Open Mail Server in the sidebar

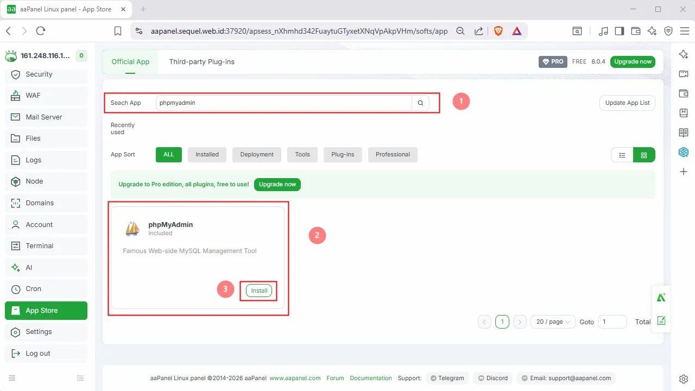pos(46,117)
